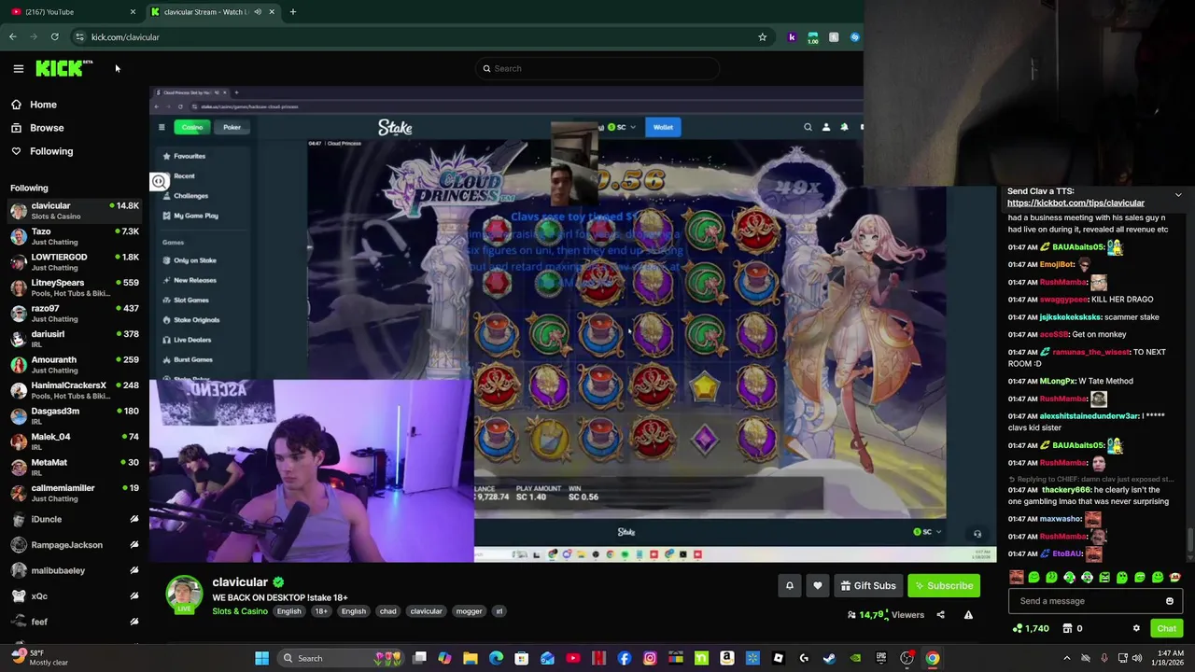
Task: Open the blue circular extension icon
Action: pos(854,37)
